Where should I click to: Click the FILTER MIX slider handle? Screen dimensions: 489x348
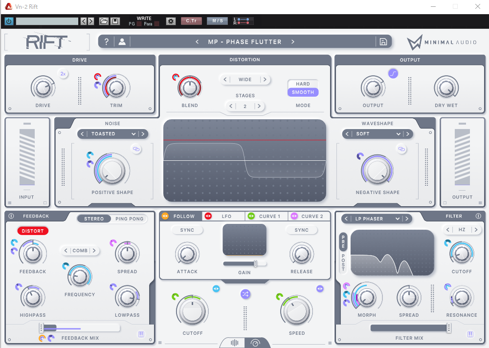click(x=449, y=328)
